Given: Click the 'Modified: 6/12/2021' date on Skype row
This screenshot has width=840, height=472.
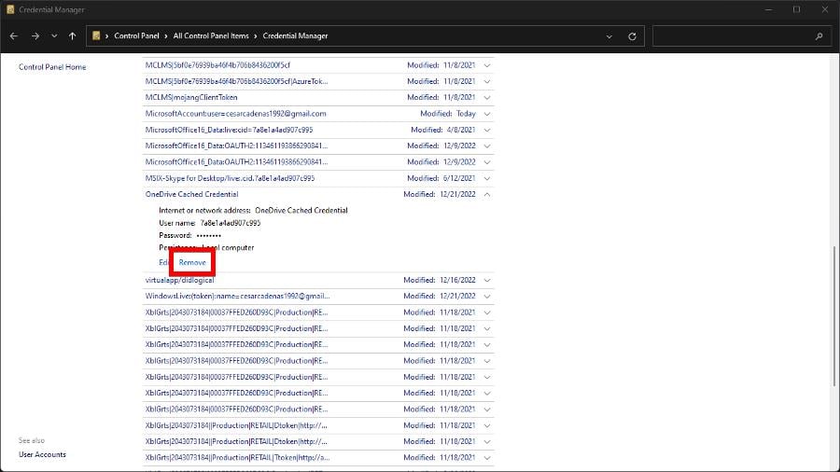Looking at the screenshot, I should tap(441, 178).
